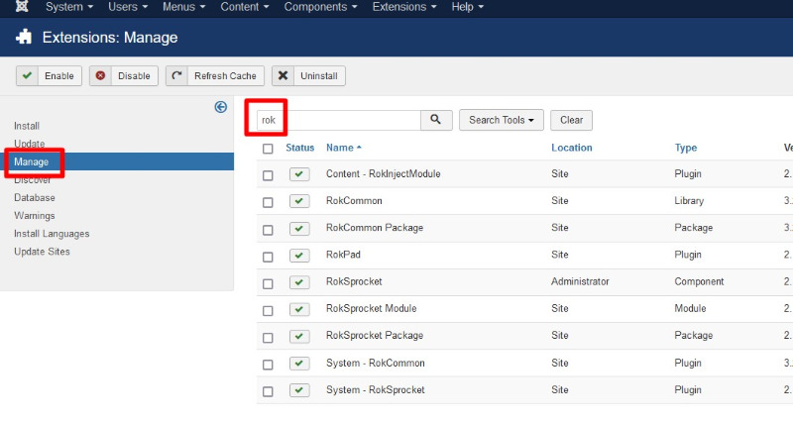Click 'RokPad' extension name
This screenshot has width=793, height=423.
pyautogui.click(x=343, y=255)
